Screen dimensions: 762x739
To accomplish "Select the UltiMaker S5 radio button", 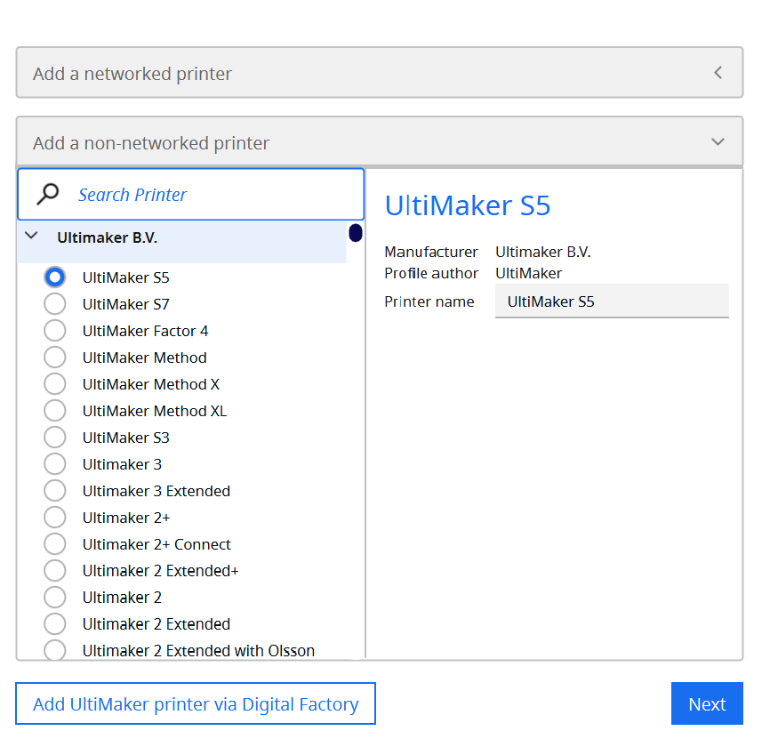I will pyautogui.click(x=55, y=277).
